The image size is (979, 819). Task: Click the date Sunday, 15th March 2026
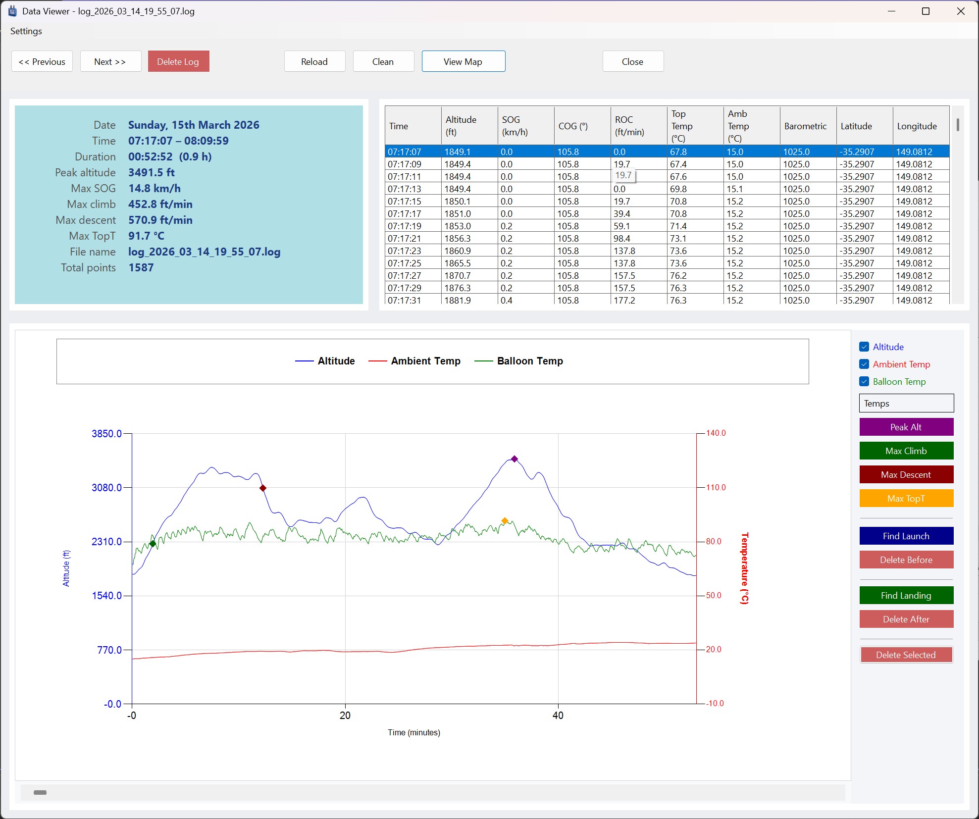coord(194,125)
